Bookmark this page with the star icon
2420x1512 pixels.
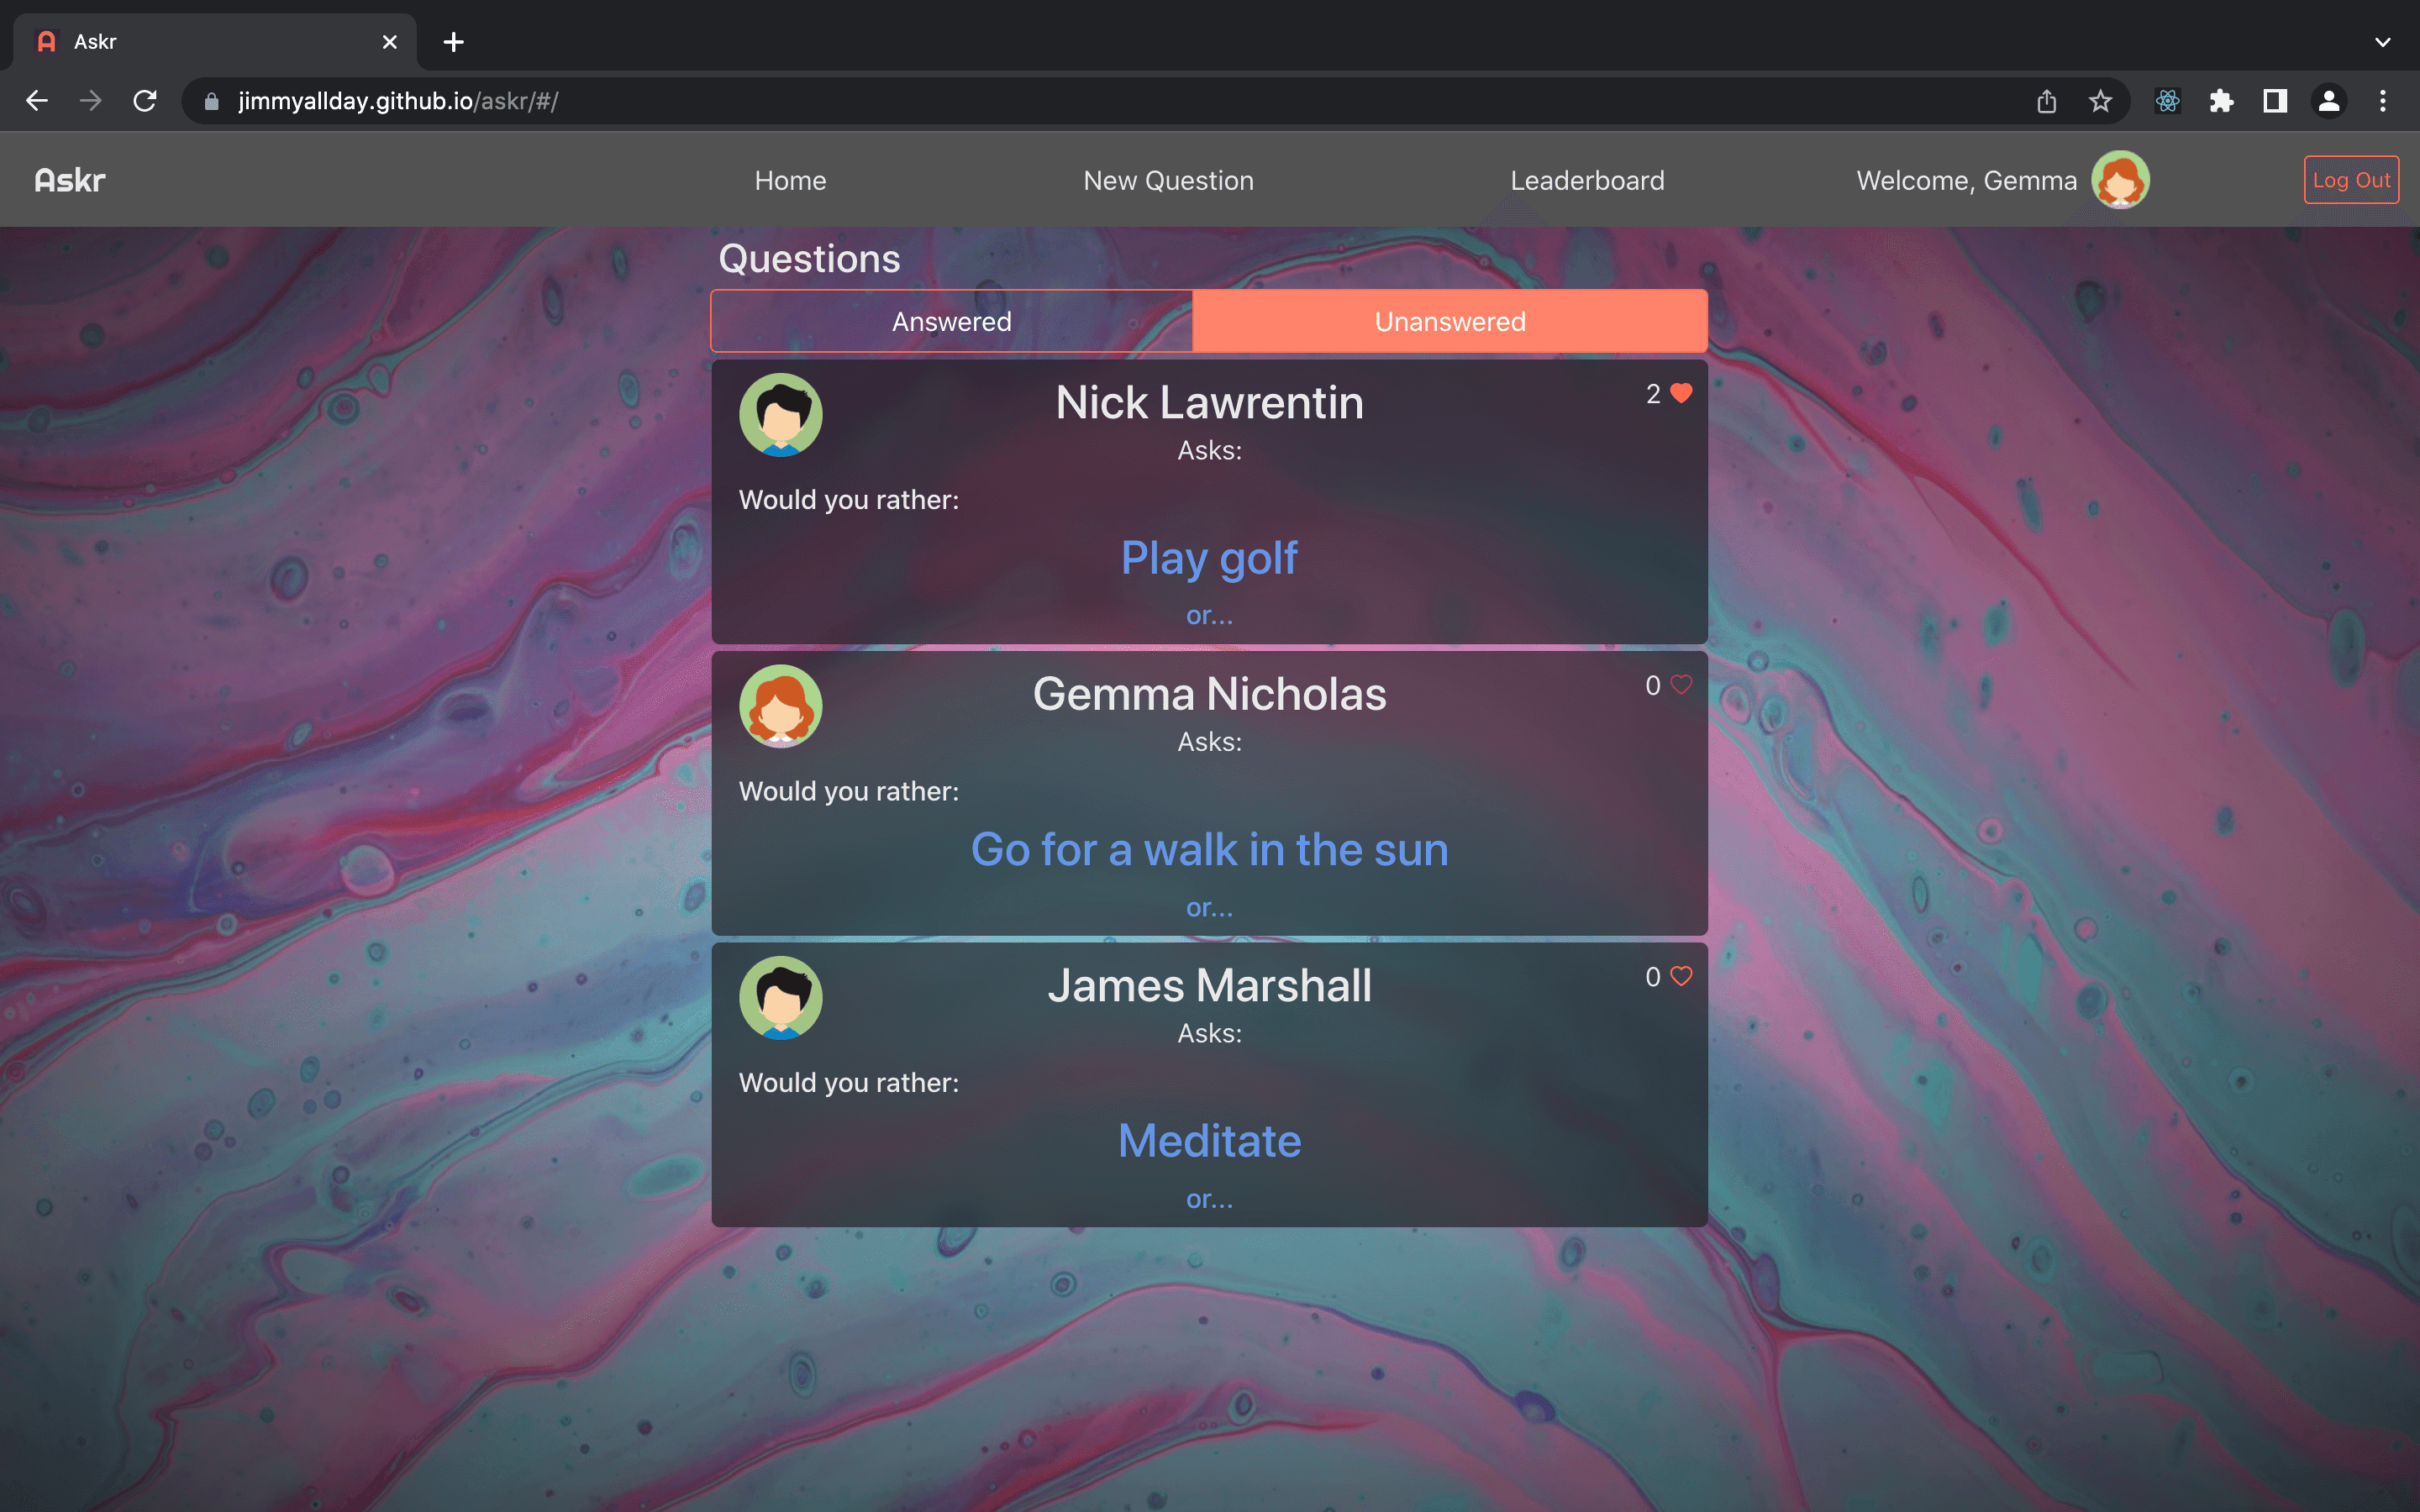click(2100, 101)
